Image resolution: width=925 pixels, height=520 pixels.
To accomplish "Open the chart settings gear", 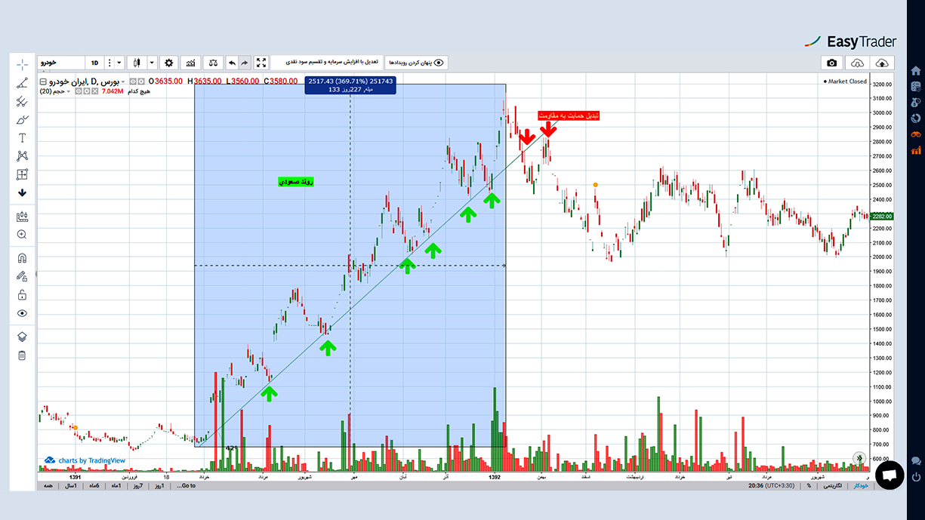I will (169, 63).
